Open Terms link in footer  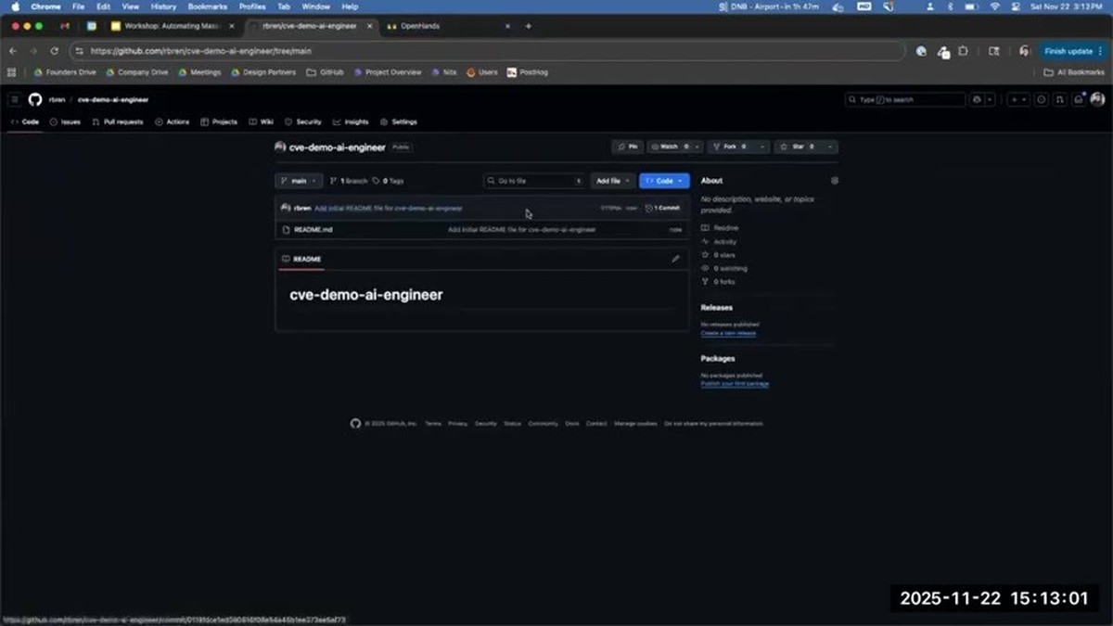tap(433, 424)
